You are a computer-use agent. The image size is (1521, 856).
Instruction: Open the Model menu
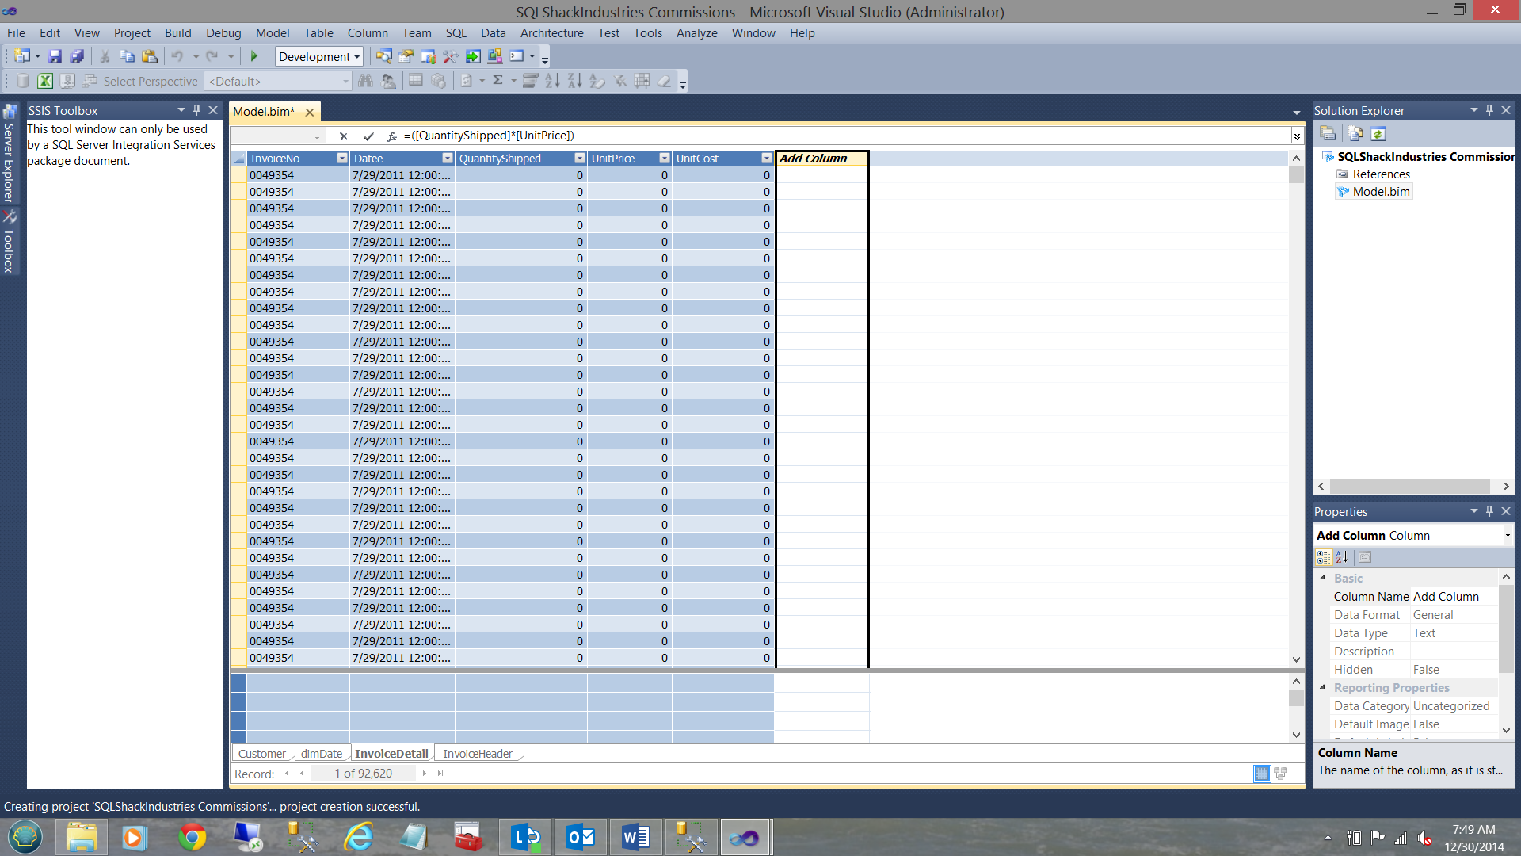pyautogui.click(x=272, y=33)
